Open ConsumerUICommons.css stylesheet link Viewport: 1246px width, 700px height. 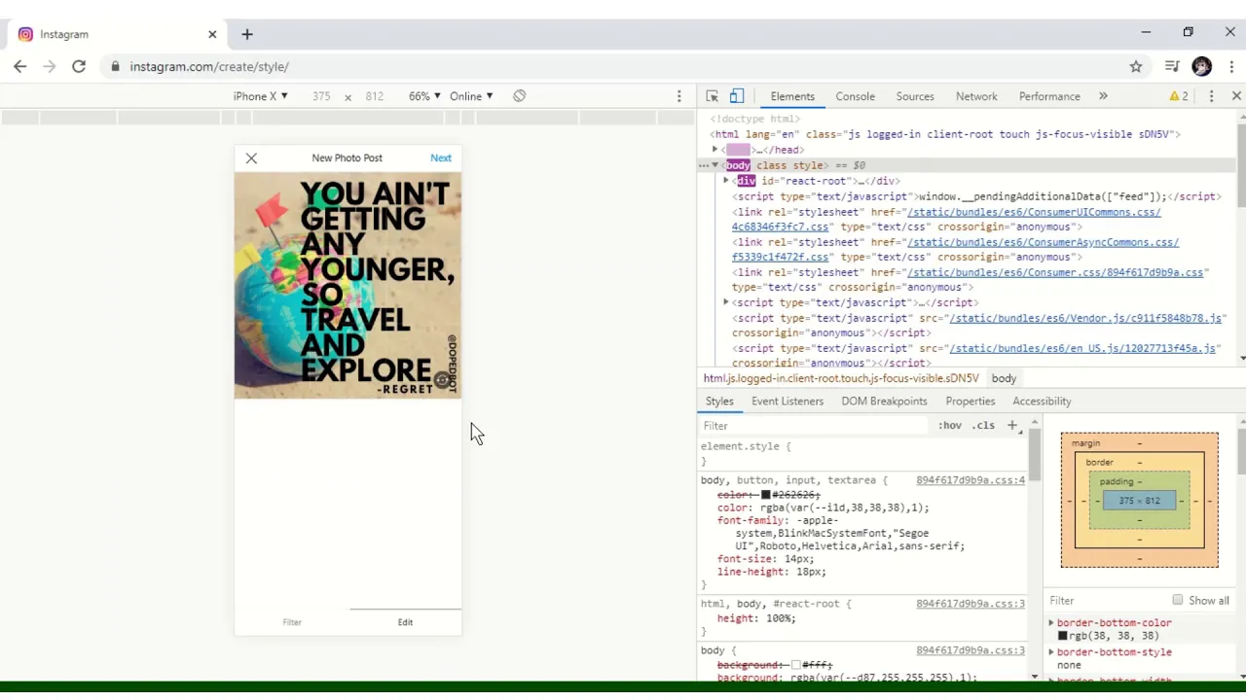click(946, 219)
